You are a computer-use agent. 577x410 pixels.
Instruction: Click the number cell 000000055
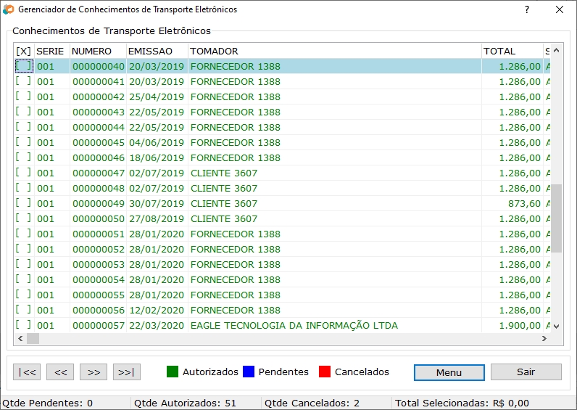click(99, 295)
